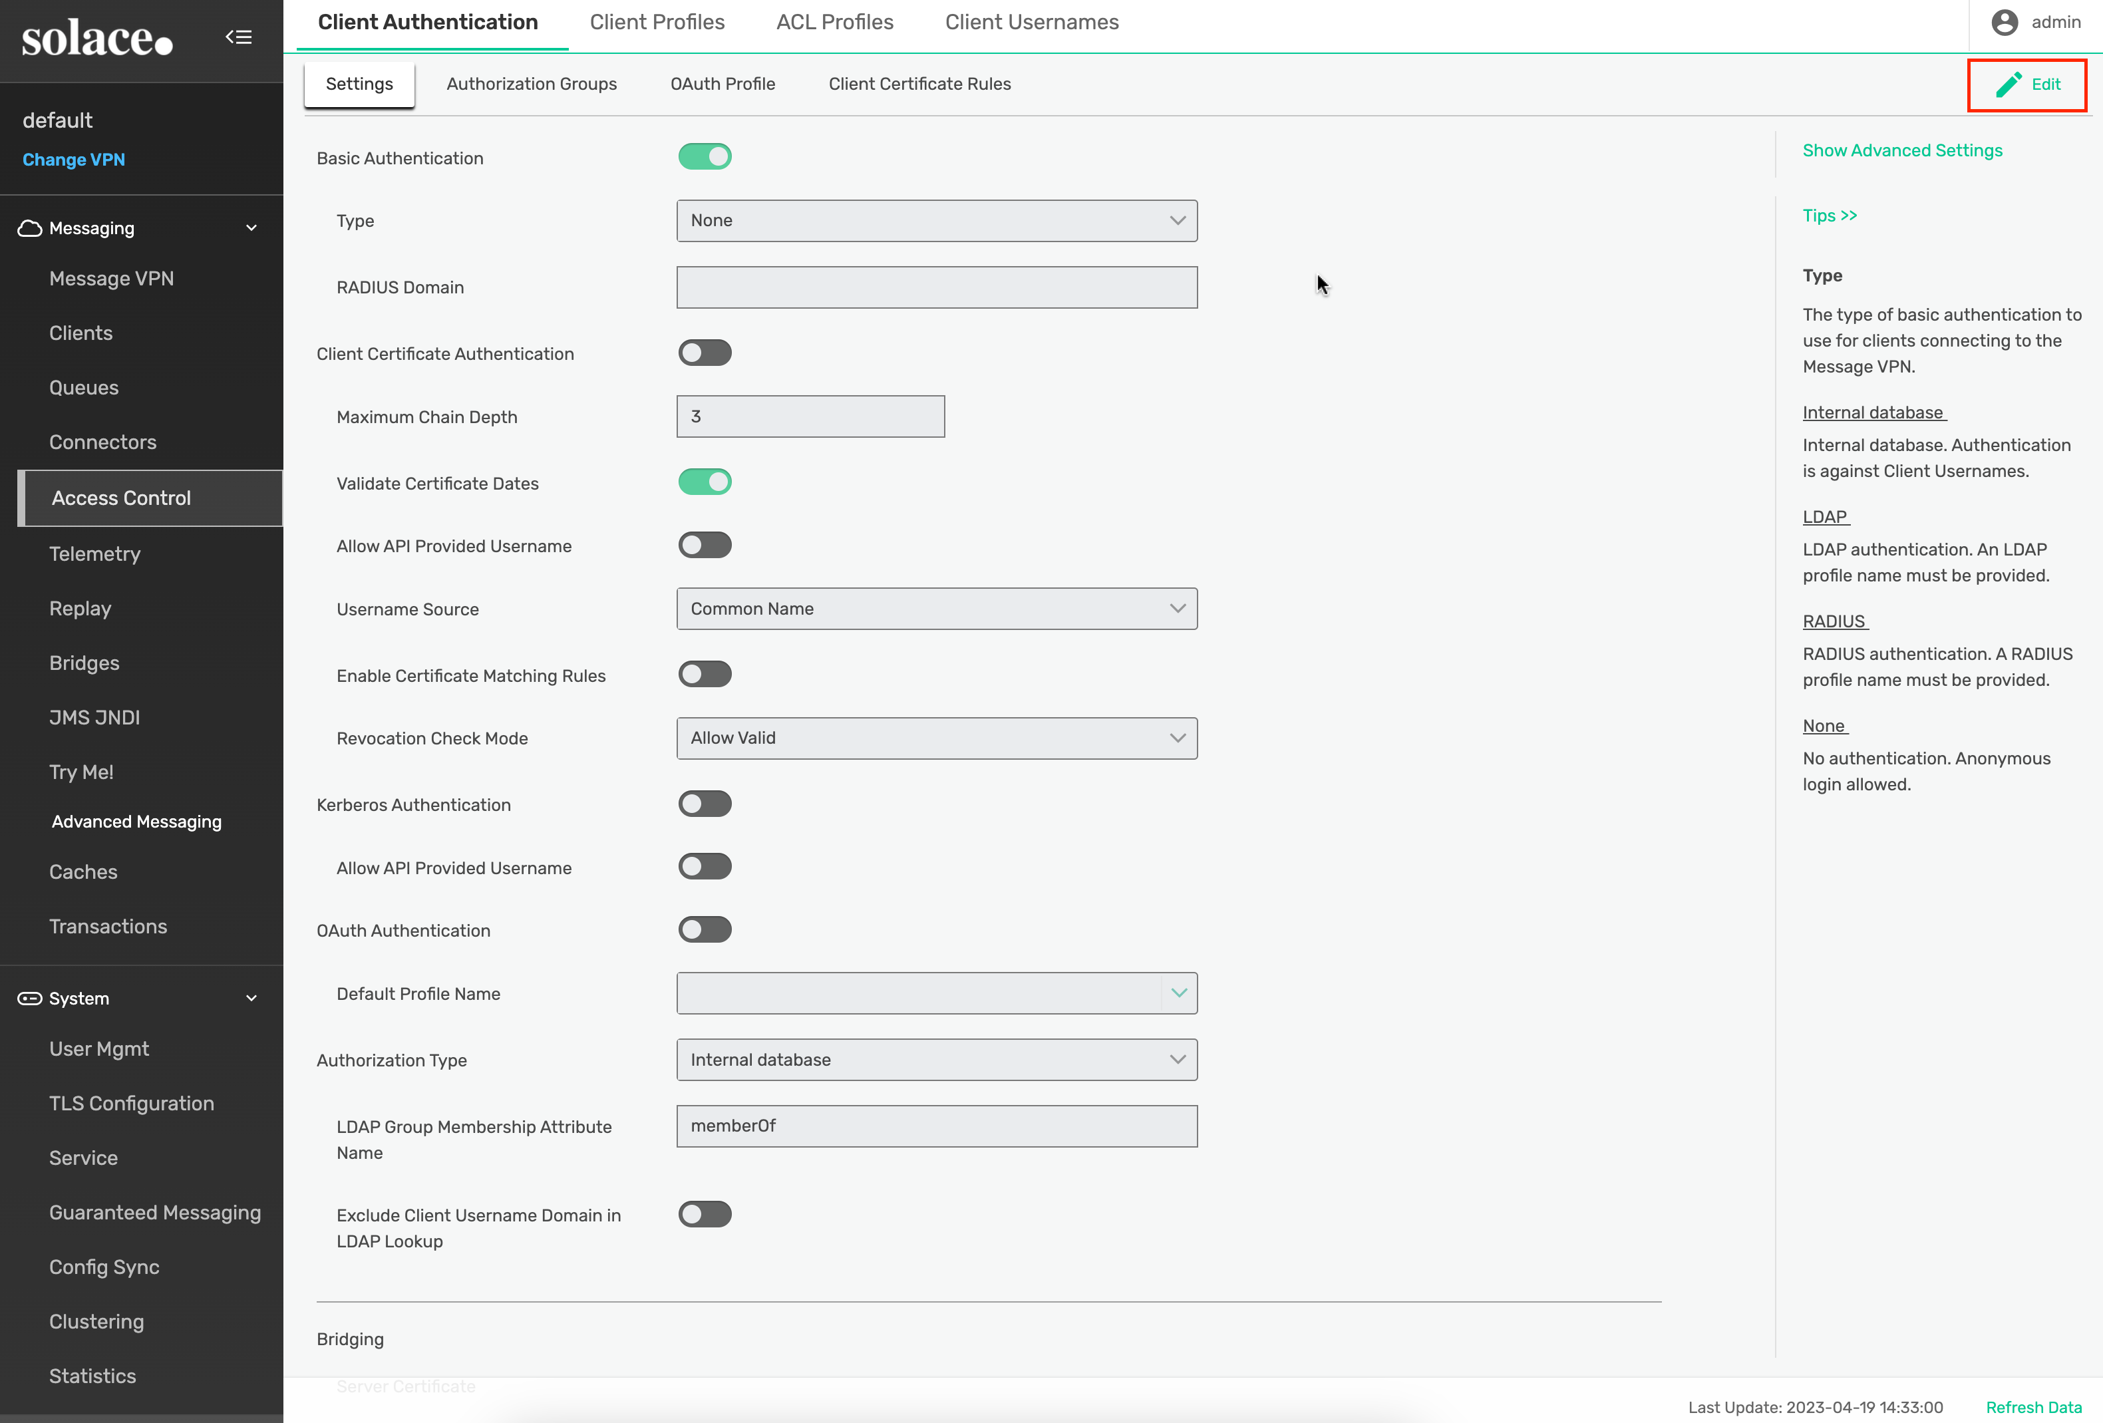Image resolution: width=2103 pixels, height=1423 pixels.
Task: Click the Messaging cloud icon
Action: point(30,228)
